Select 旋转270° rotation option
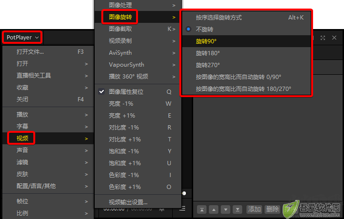This screenshot has width=344, height=219. pos(246,65)
